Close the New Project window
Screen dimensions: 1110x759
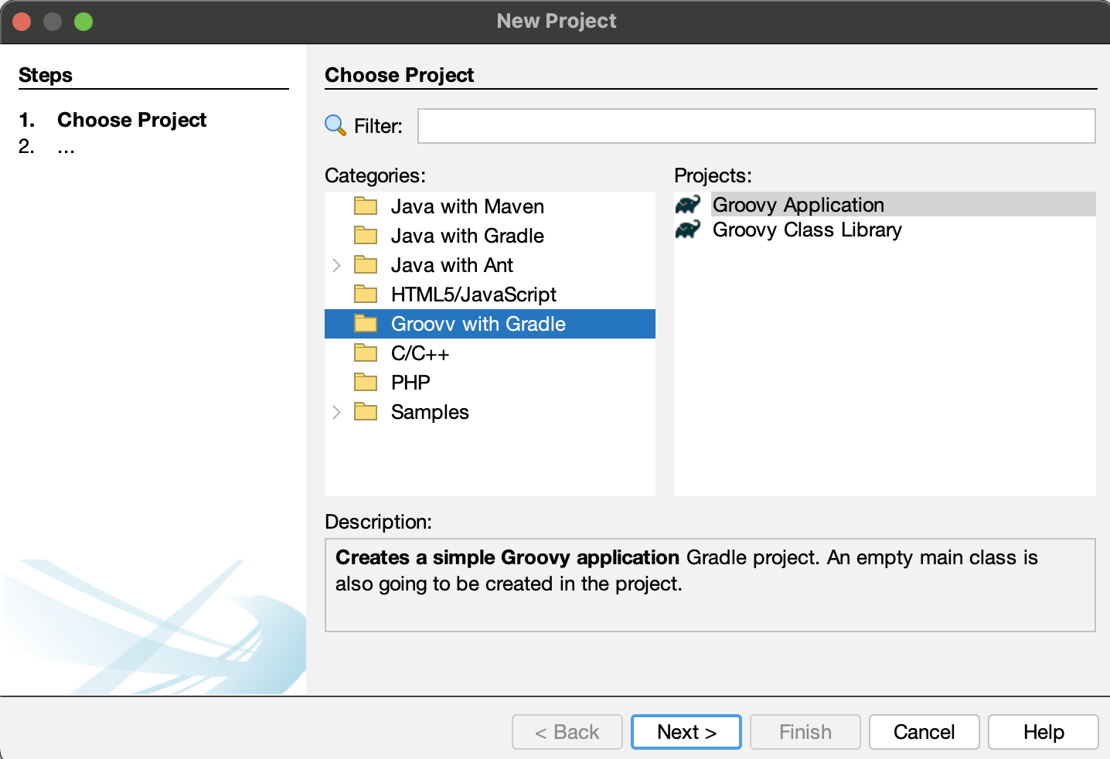coord(22,22)
